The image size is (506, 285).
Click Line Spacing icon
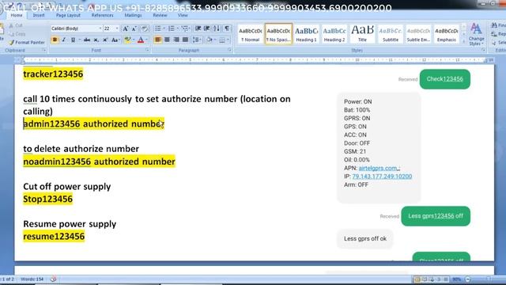(196, 40)
